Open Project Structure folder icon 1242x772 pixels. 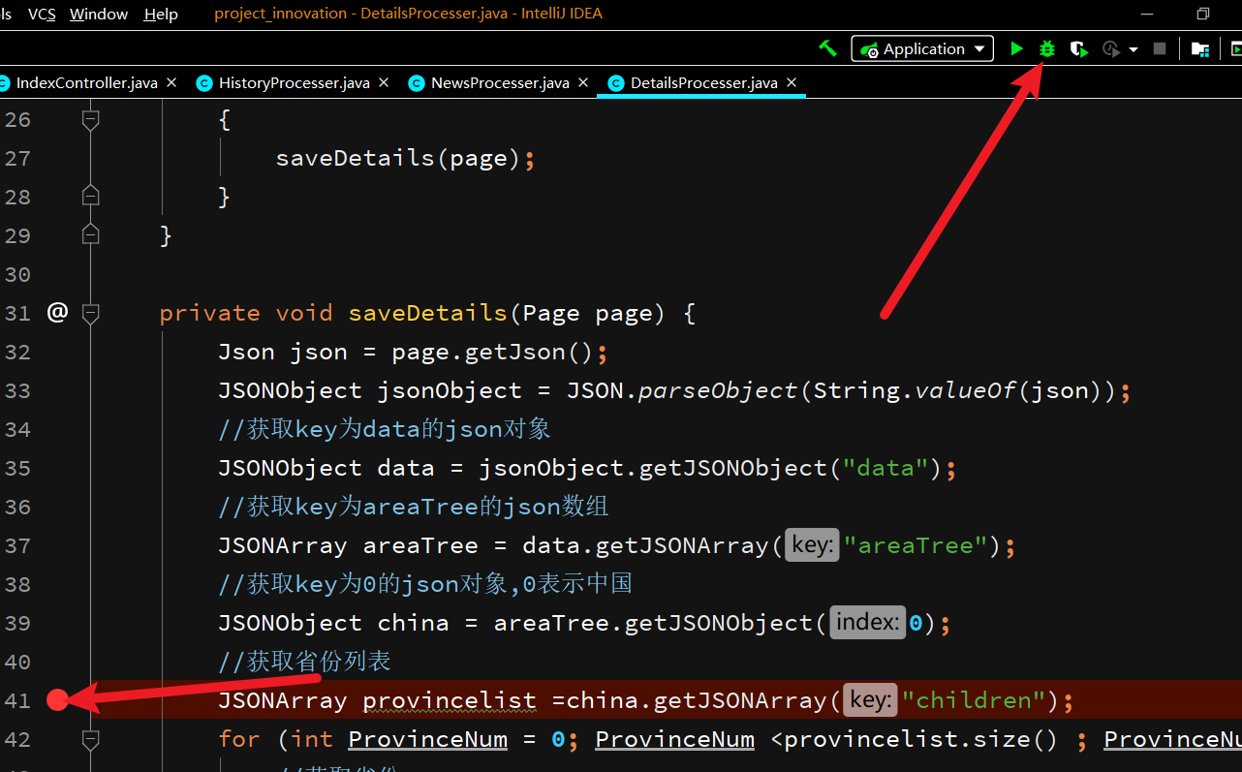[1199, 48]
